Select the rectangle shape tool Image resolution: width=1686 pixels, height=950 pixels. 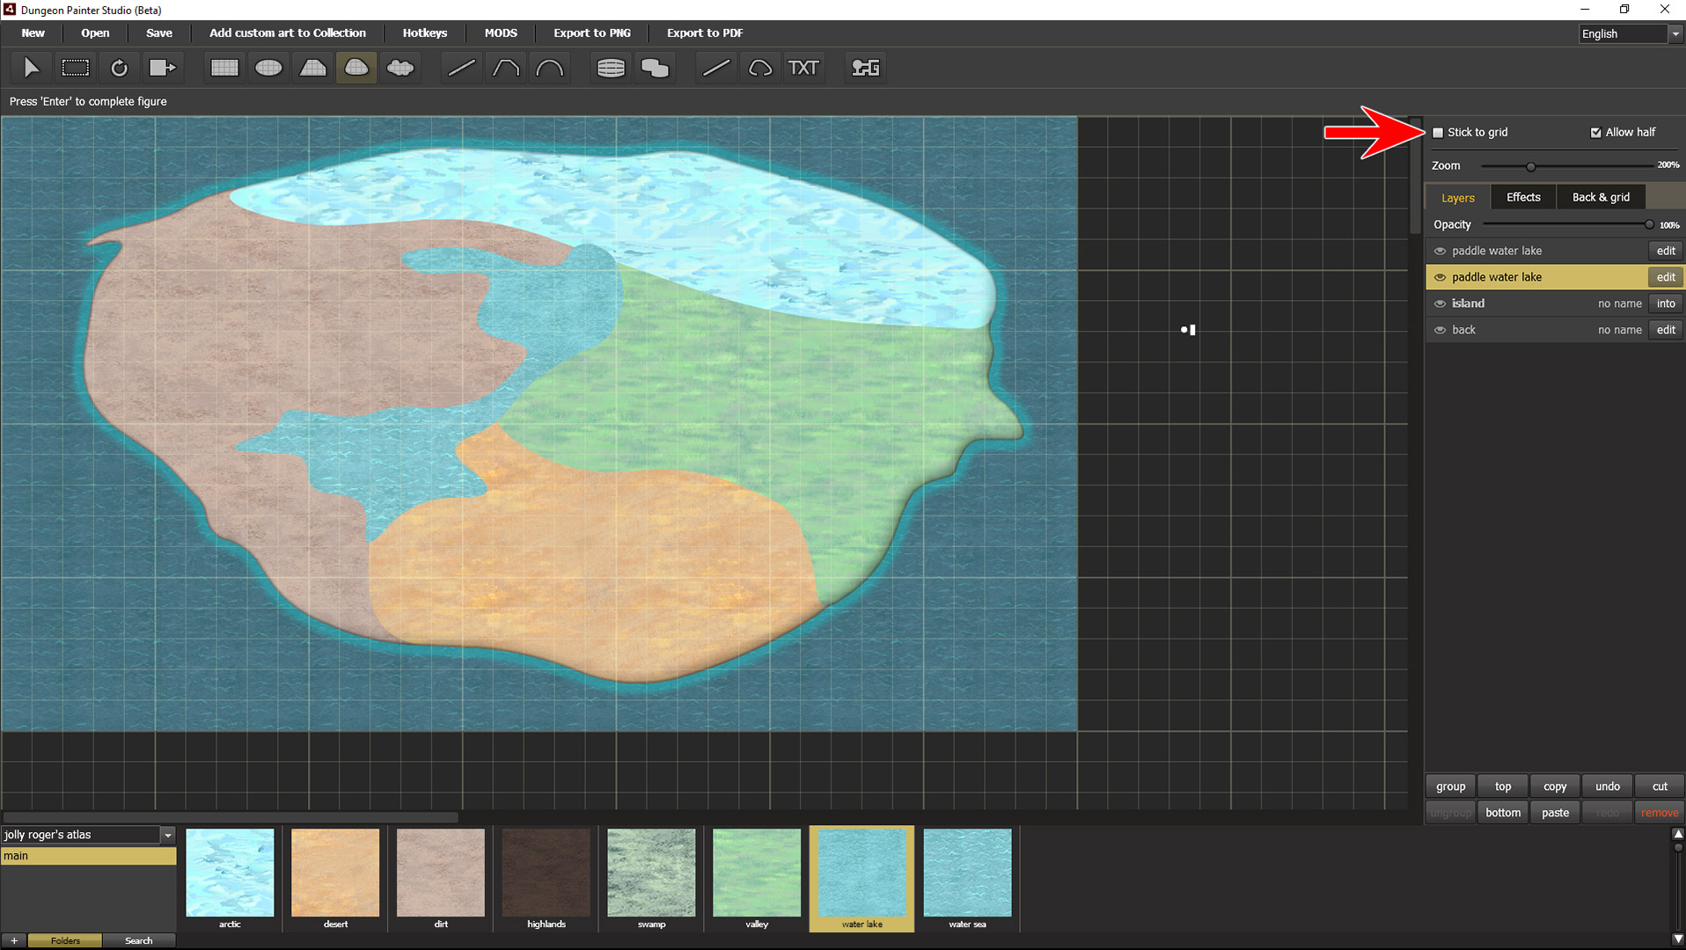click(224, 68)
